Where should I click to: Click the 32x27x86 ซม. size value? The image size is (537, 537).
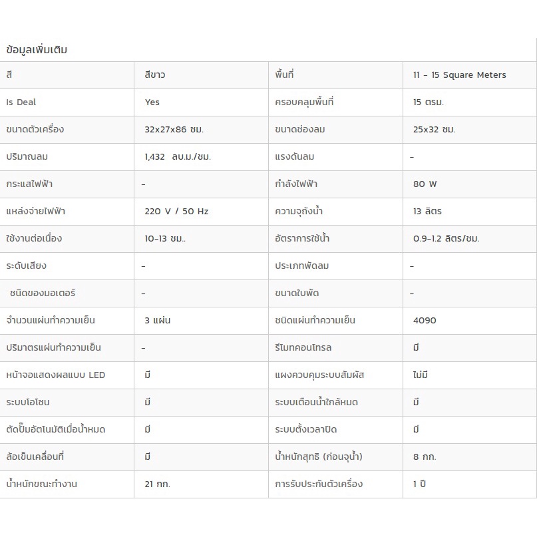click(174, 130)
